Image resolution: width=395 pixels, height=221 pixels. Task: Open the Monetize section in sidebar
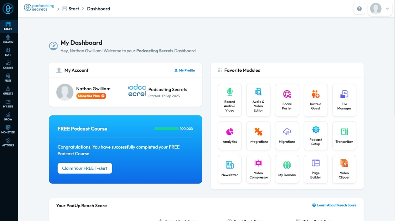[x=8, y=130]
